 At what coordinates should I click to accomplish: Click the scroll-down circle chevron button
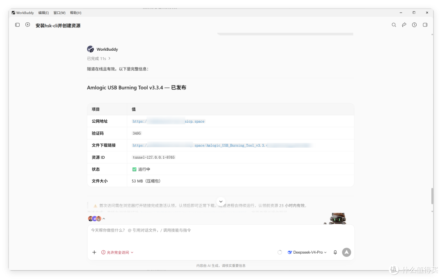[x=221, y=202]
